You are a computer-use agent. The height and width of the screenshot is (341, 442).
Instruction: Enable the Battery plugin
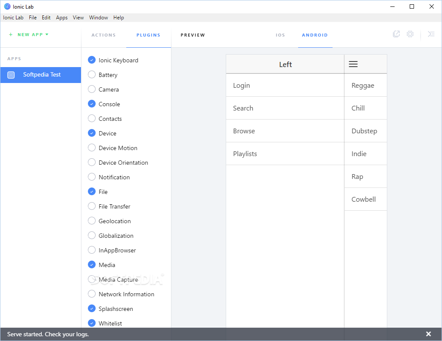pos(92,74)
